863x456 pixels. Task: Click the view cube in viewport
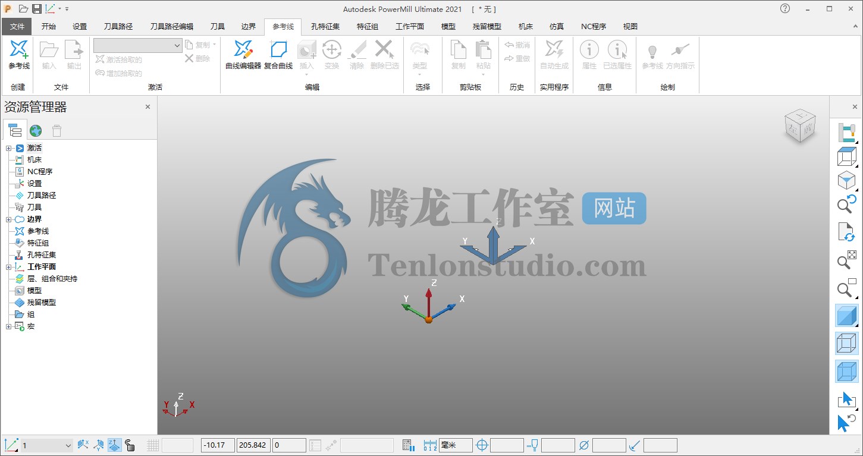click(x=799, y=125)
